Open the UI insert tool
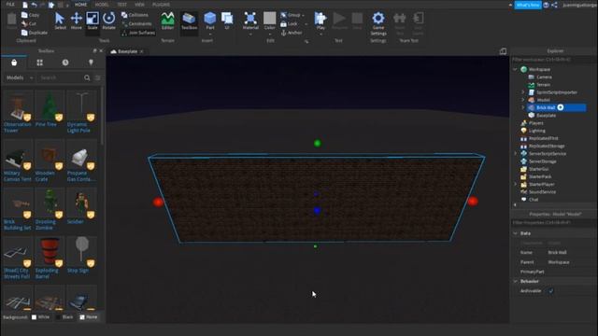The height and width of the screenshot is (336, 598). tap(227, 21)
